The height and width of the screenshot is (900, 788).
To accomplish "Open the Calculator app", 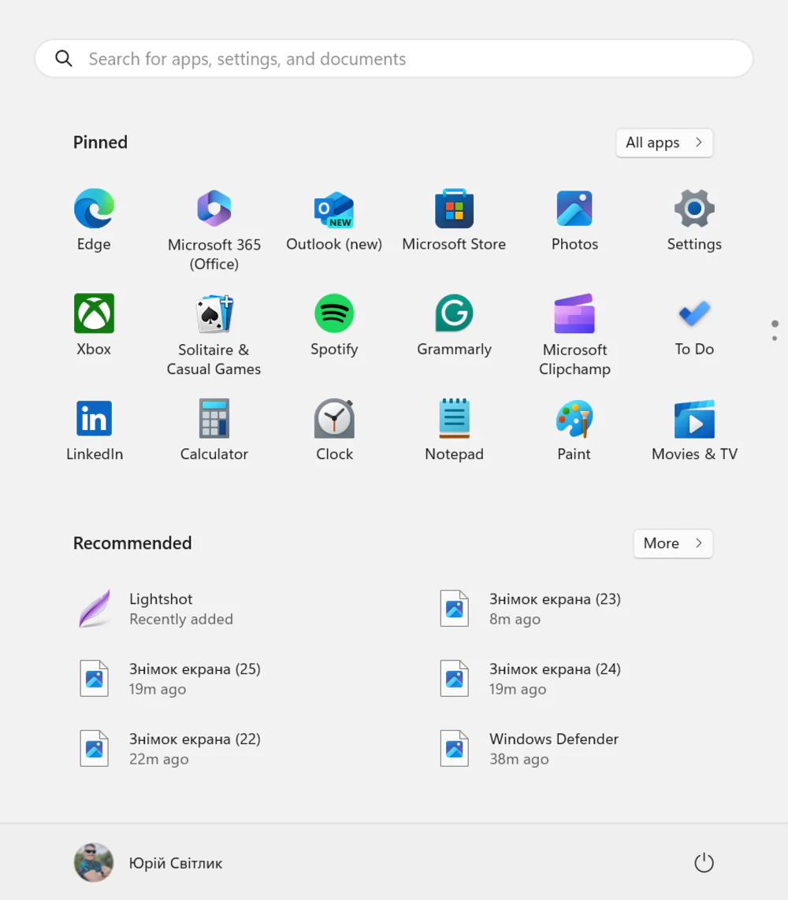I will tap(214, 430).
